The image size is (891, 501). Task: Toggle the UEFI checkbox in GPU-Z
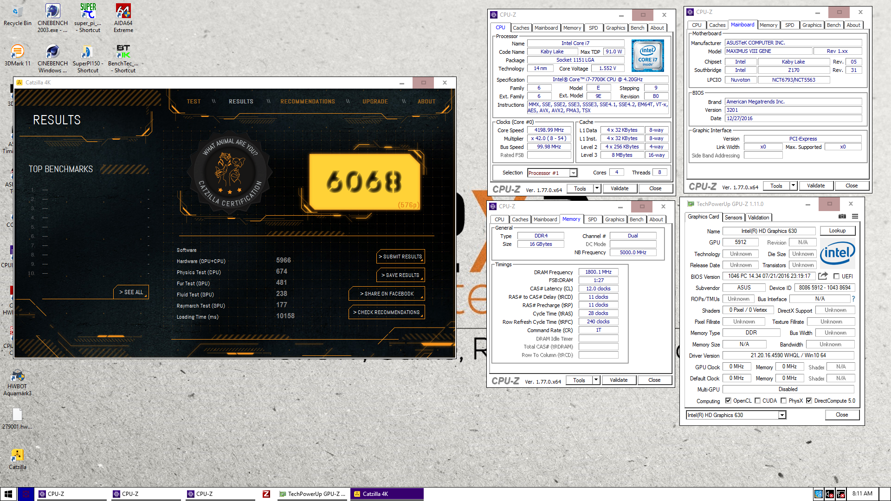[836, 276]
